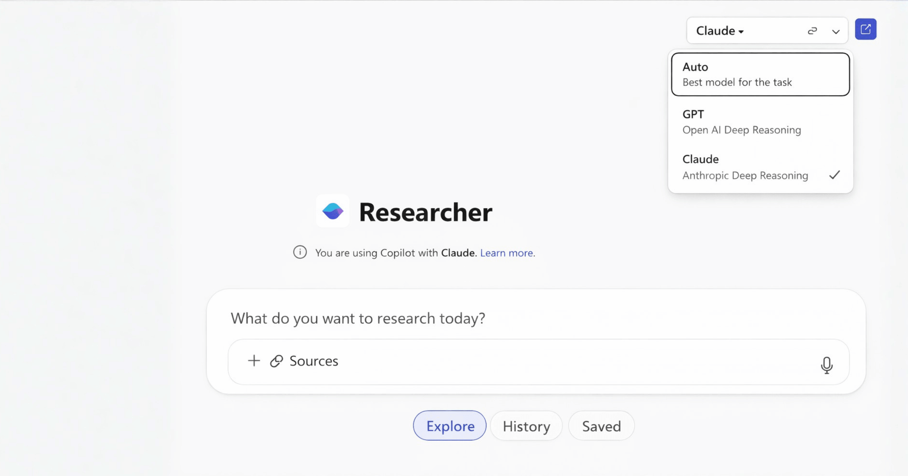
Task: Choose GPT Open AI Deep Reasoning
Action: point(760,122)
